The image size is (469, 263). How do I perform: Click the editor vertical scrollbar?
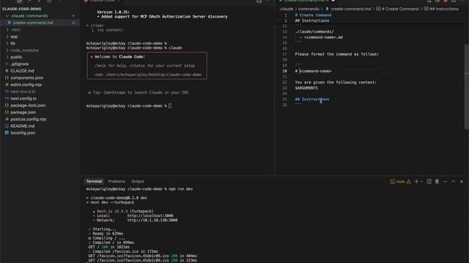click(x=467, y=86)
